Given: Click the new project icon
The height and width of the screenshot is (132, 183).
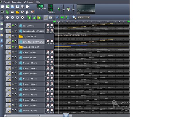Looking at the screenshot, I should click(3, 7).
